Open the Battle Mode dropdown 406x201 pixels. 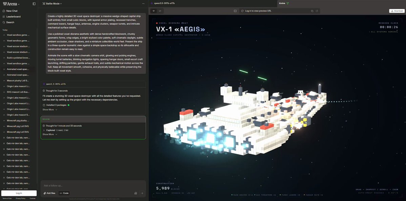[52, 4]
